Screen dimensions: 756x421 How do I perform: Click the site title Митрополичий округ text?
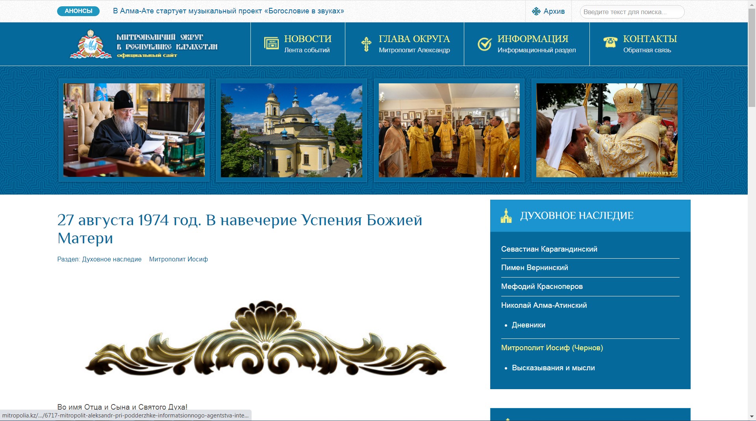(167, 42)
